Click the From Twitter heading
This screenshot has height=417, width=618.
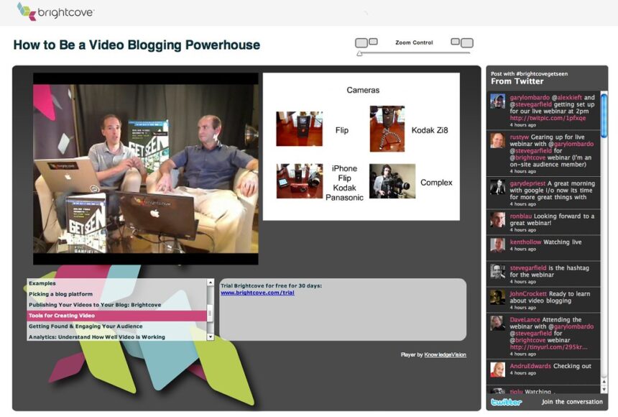click(517, 81)
